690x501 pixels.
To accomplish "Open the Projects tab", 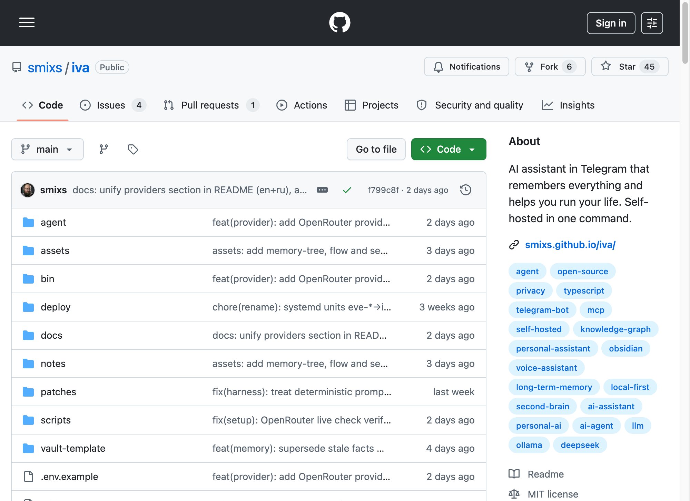I will click(372, 105).
